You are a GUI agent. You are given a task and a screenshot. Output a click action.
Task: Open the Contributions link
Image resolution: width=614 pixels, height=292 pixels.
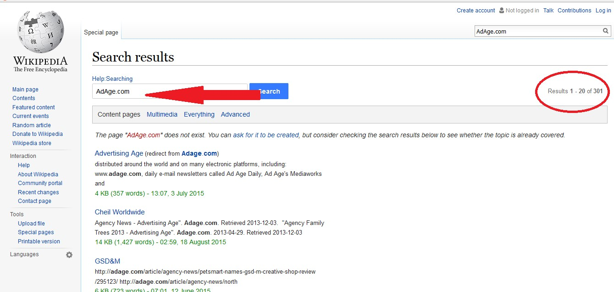coord(575,11)
